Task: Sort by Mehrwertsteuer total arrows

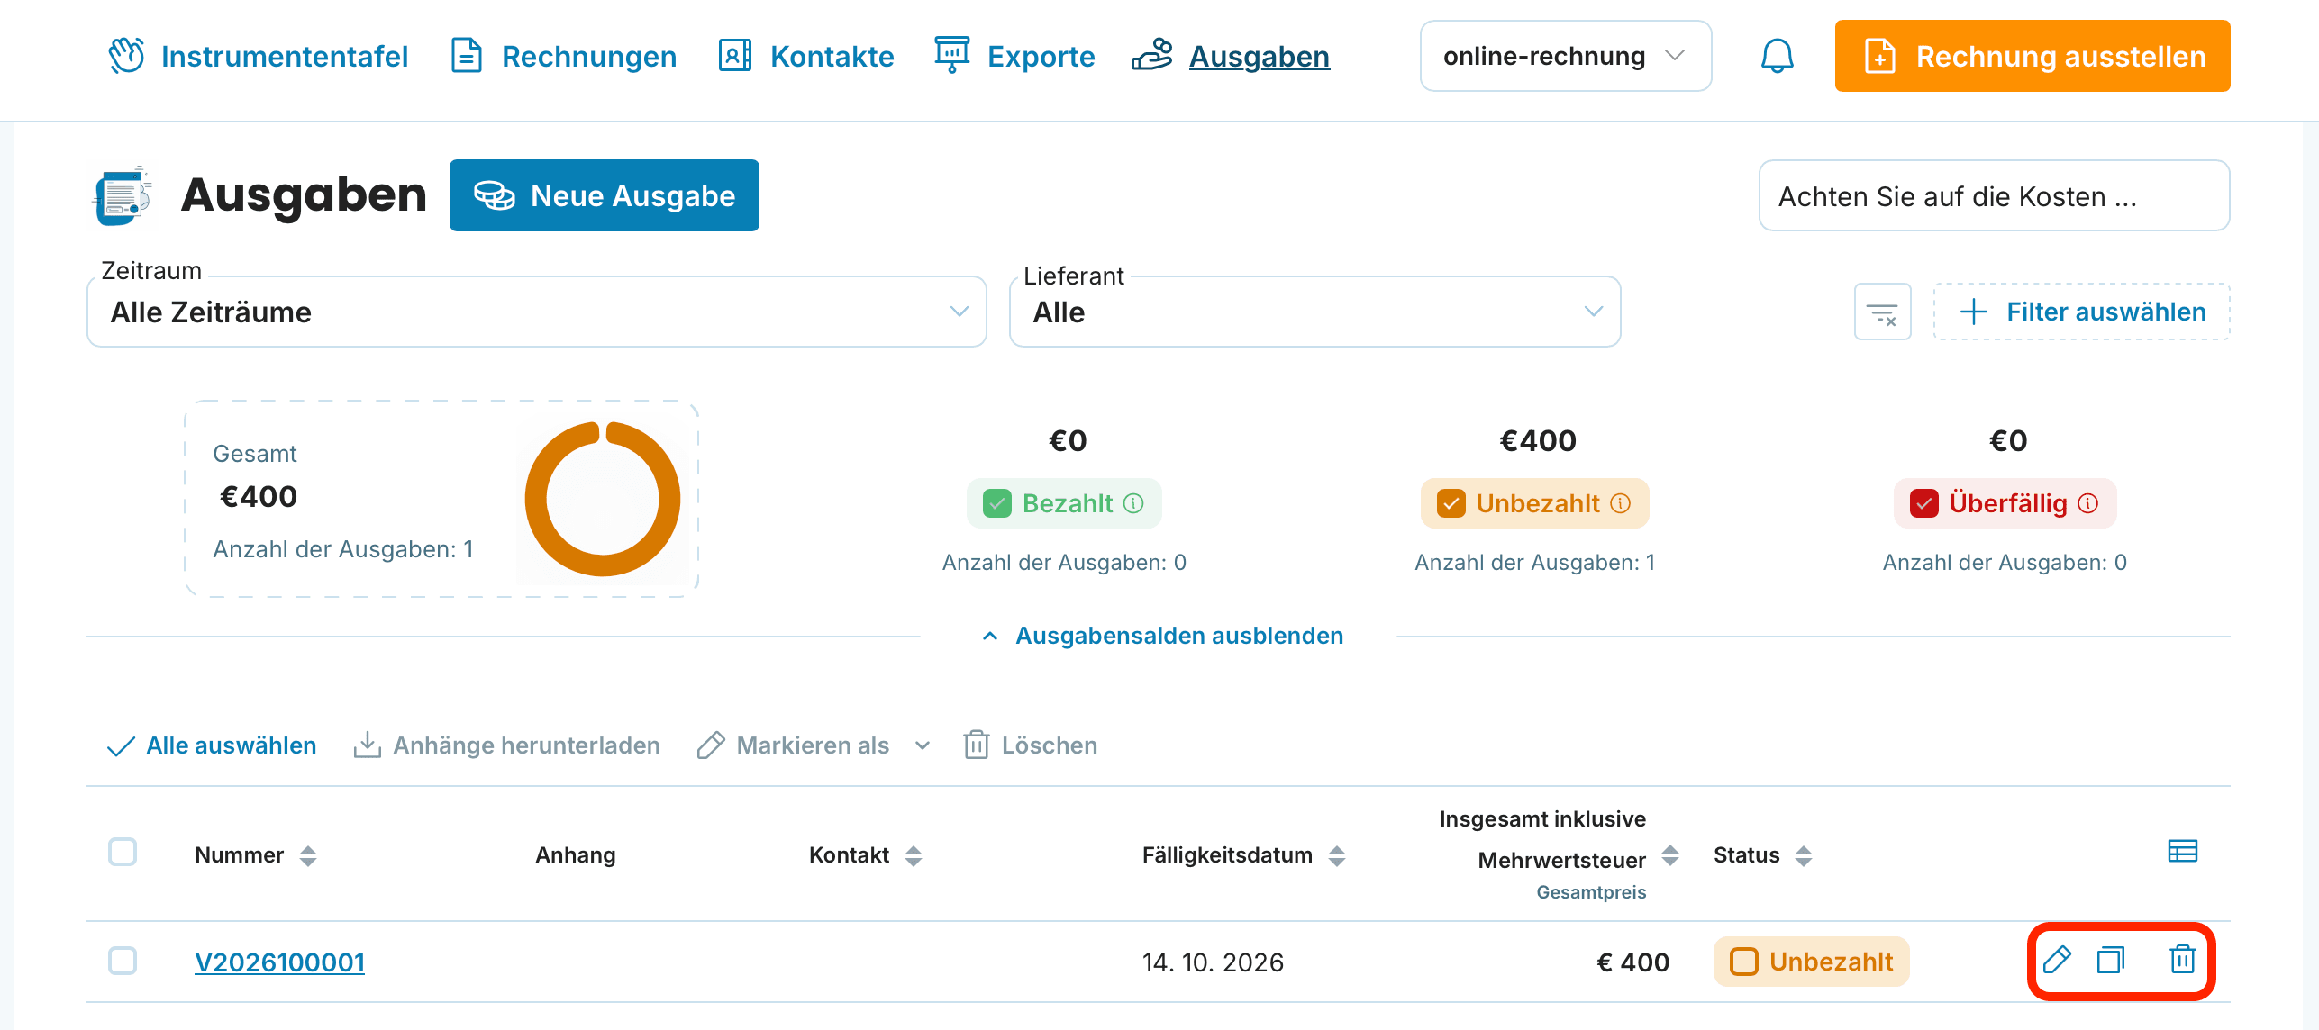Action: [1670, 855]
